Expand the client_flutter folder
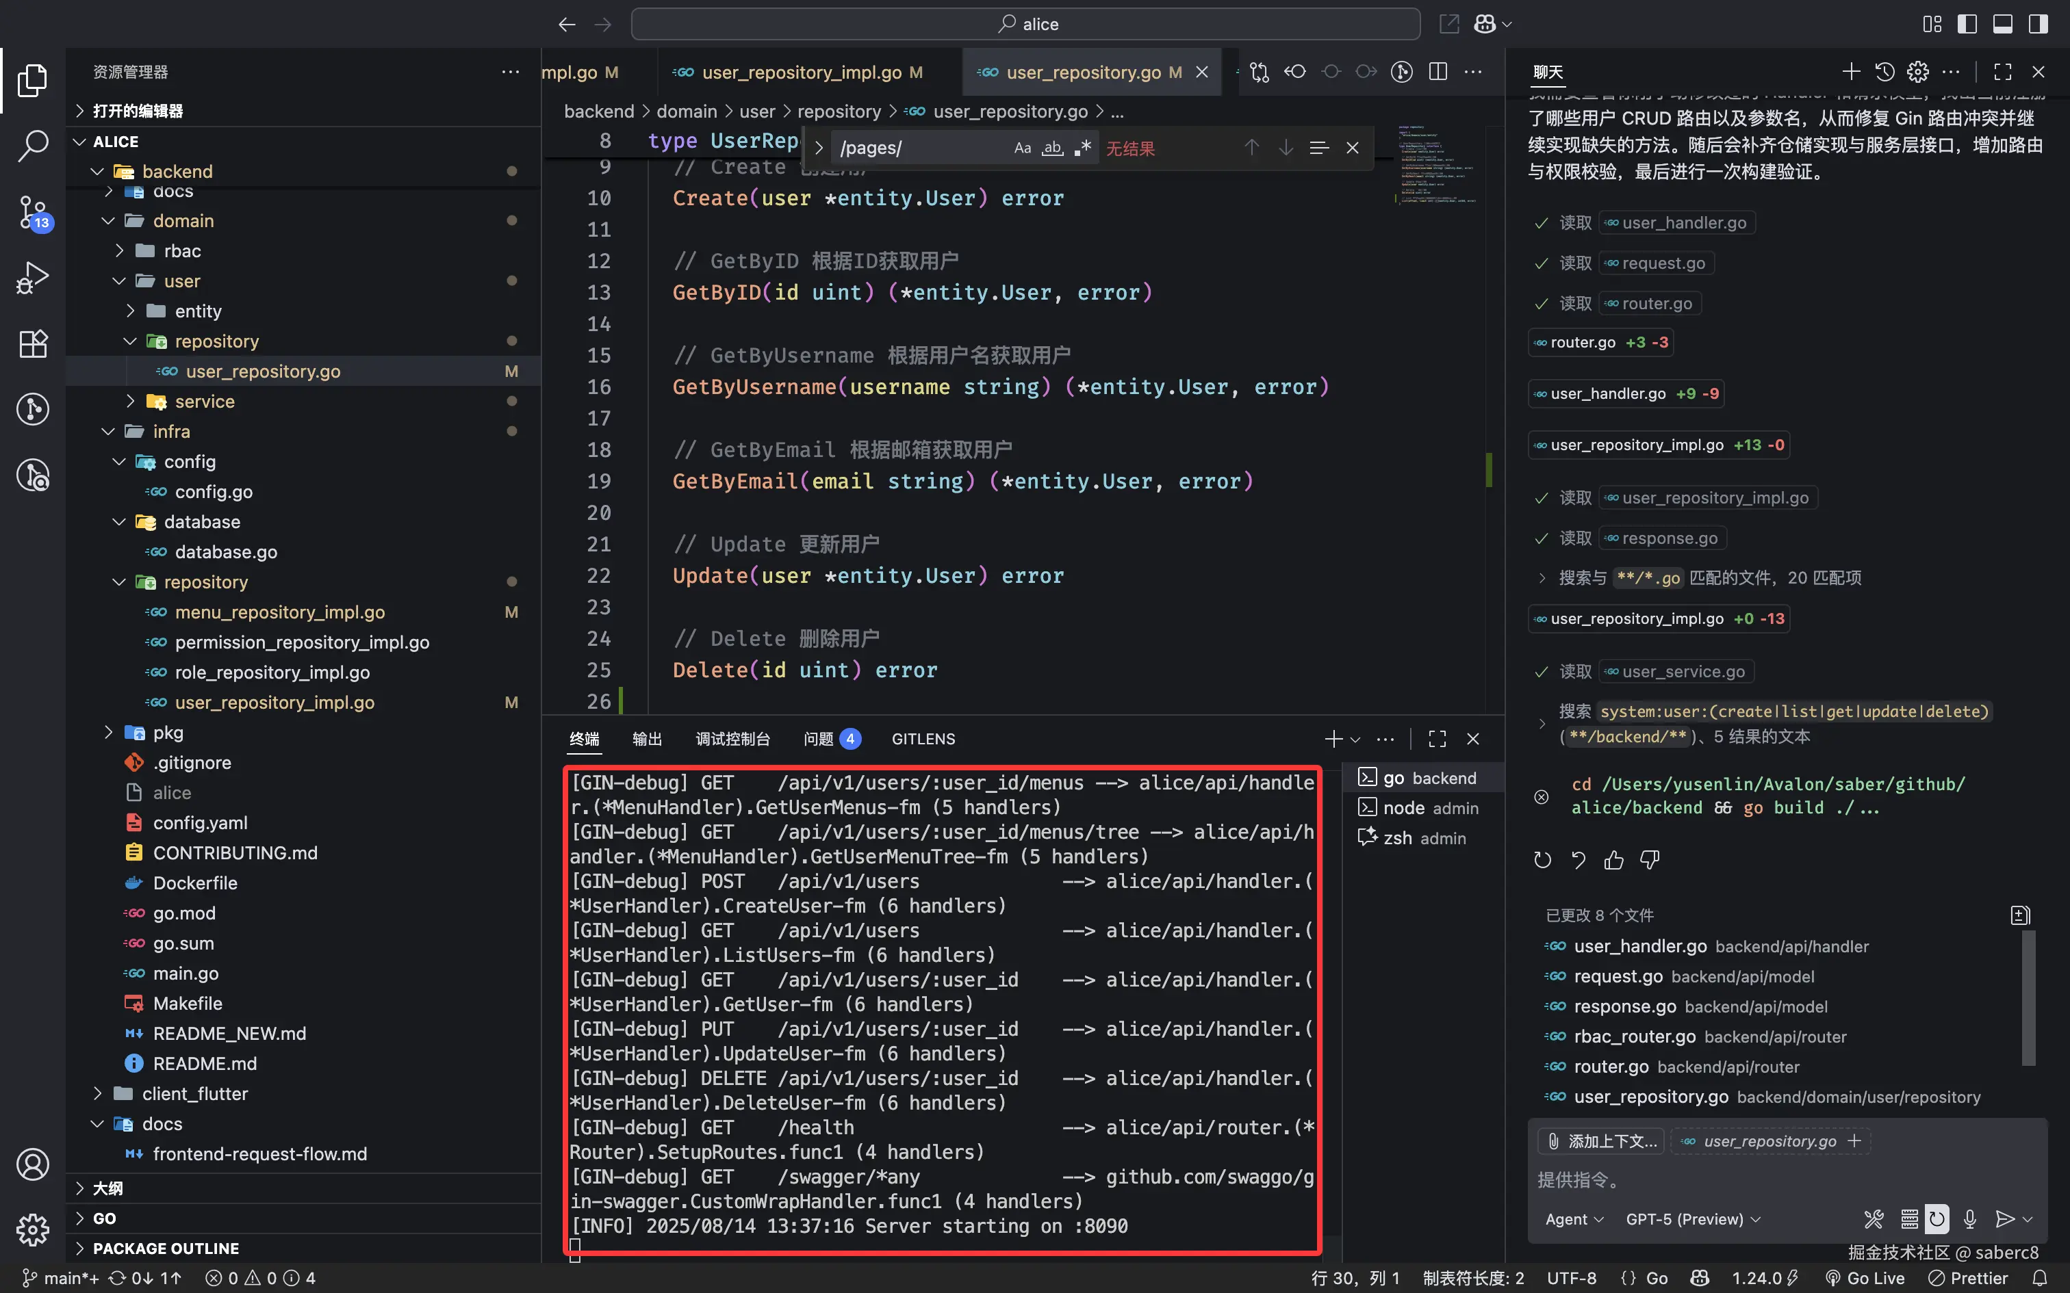2070x1293 pixels. [x=194, y=1093]
